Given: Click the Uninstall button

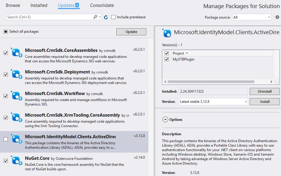Looking at the screenshot, I should (265, 91).
